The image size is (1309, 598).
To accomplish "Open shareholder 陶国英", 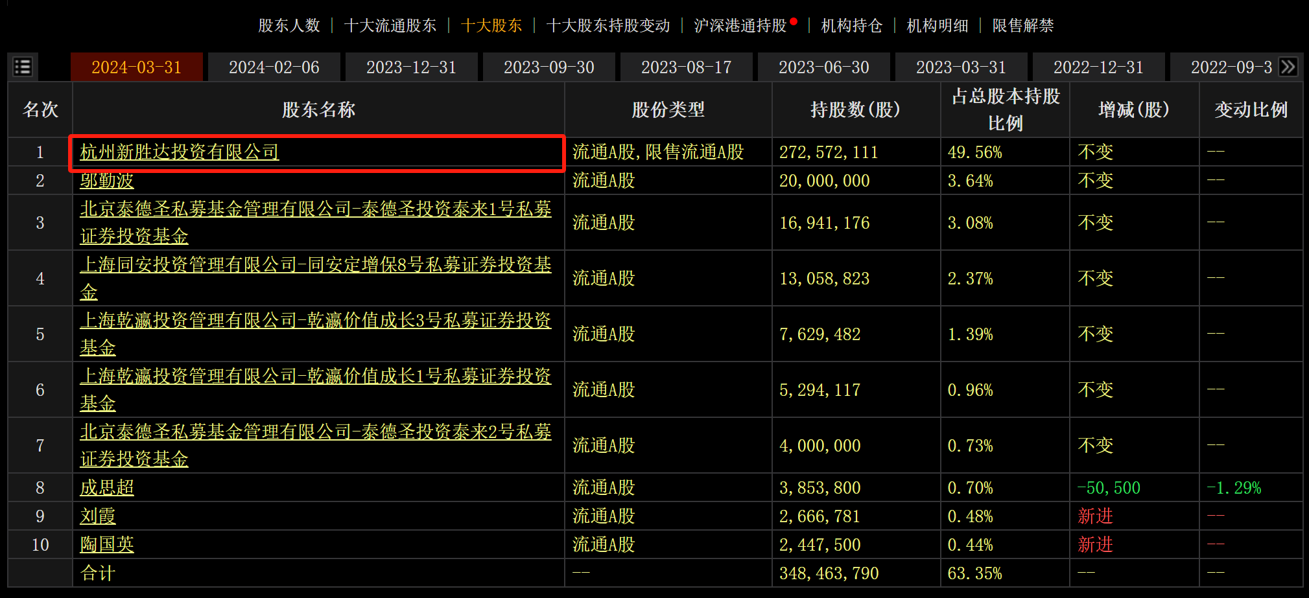I will [107, 545].
